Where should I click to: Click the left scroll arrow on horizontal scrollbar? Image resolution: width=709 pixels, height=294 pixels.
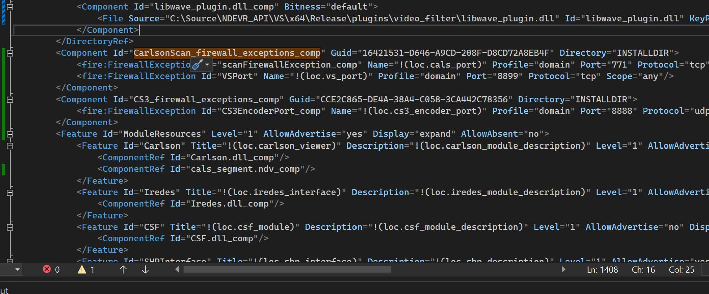coord(177,270)
